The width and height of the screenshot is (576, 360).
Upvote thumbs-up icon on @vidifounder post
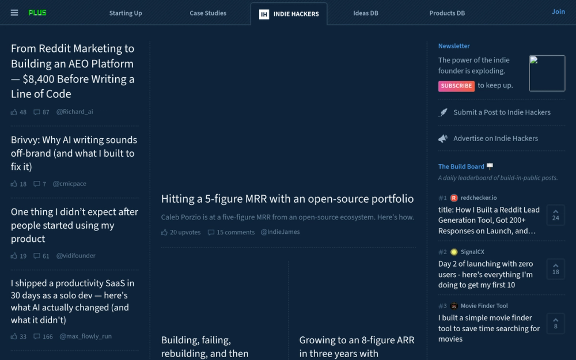point(14,256)
